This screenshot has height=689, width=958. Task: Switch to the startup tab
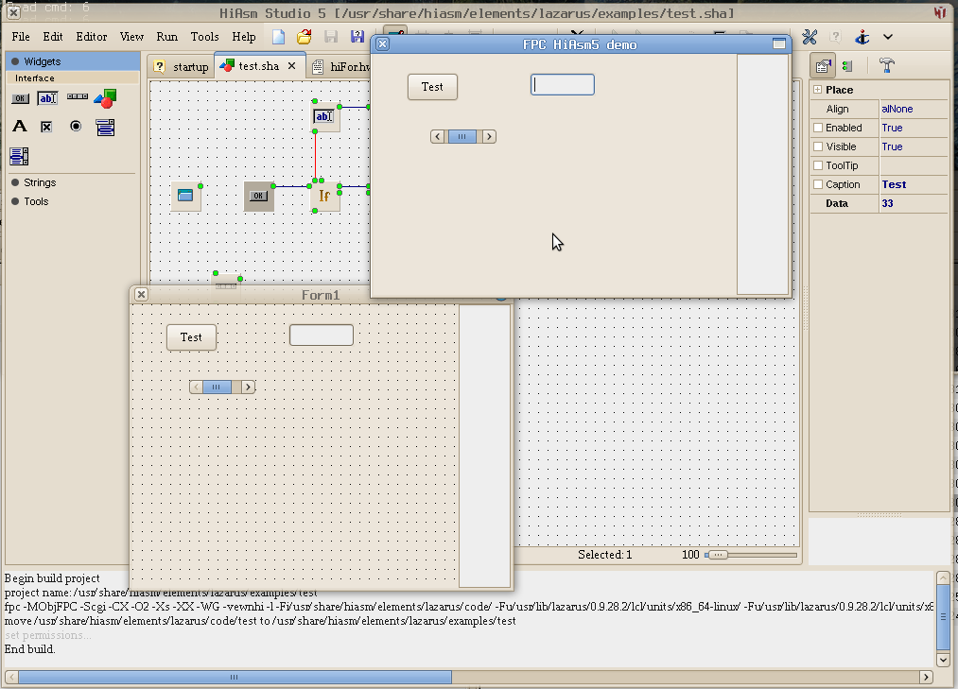coord(182,67)
